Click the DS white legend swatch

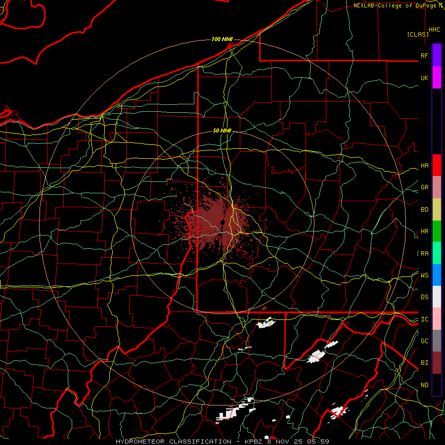pos(437,297)
